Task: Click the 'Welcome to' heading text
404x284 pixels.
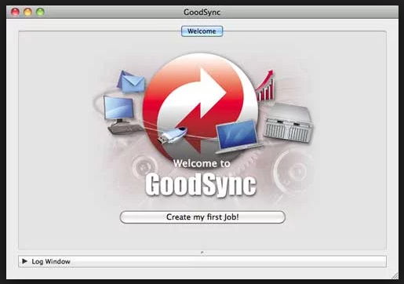Action: coord(202,163)
